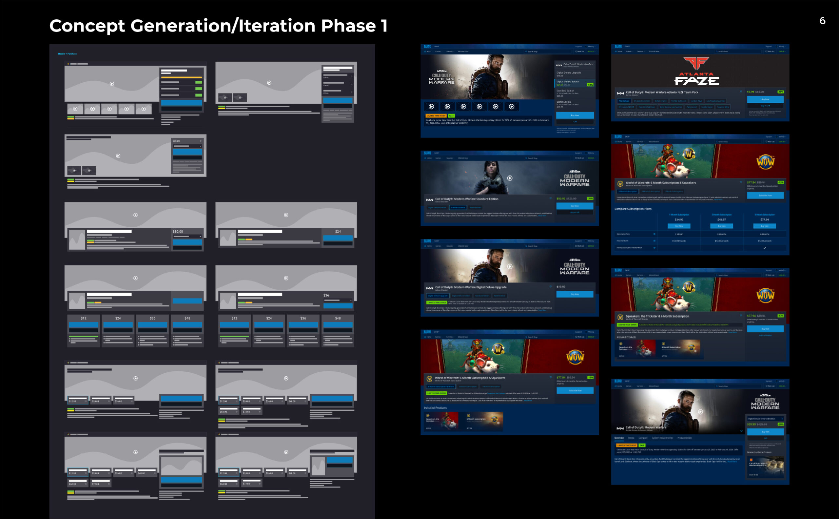This screenshot has height=519, width=839.
Task: Click info icon on Subscription Term row
Action: point(654,234)
